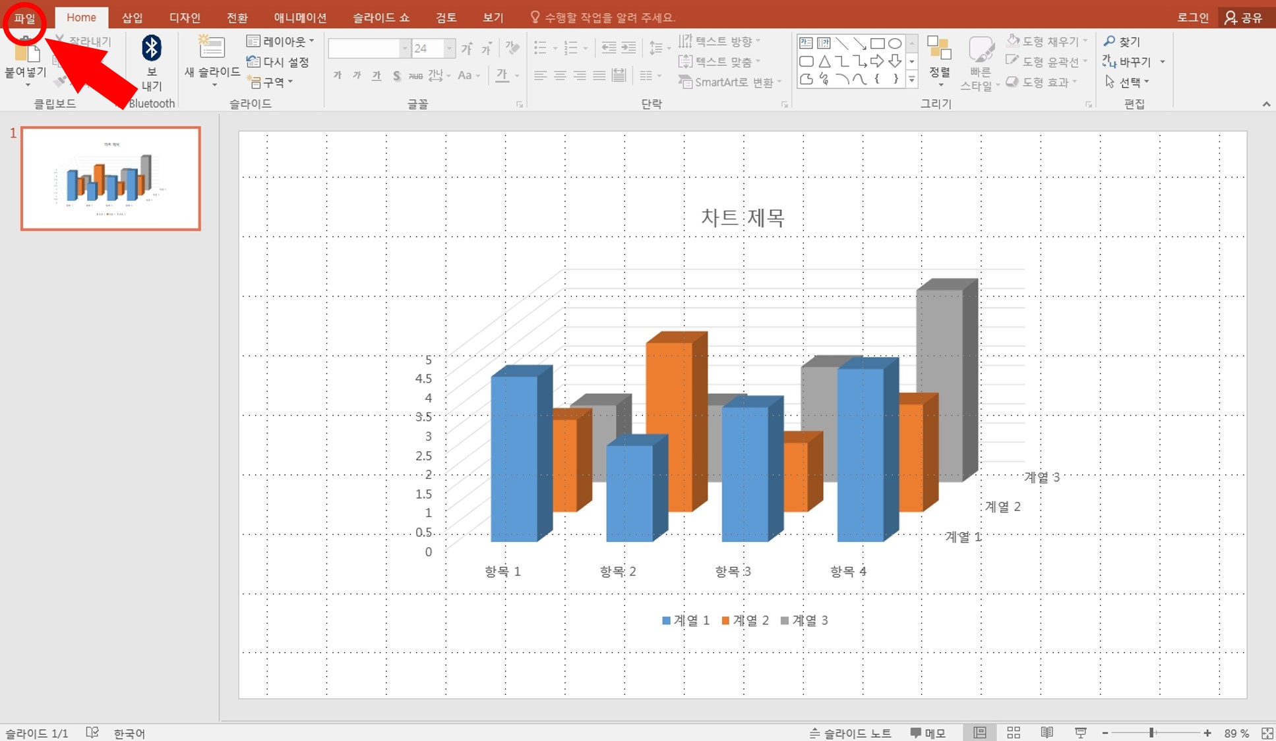This screenshot has height=741, width=1276.
Task: Expand the shapes gallery more arrow
Action: tap(912, 80)
